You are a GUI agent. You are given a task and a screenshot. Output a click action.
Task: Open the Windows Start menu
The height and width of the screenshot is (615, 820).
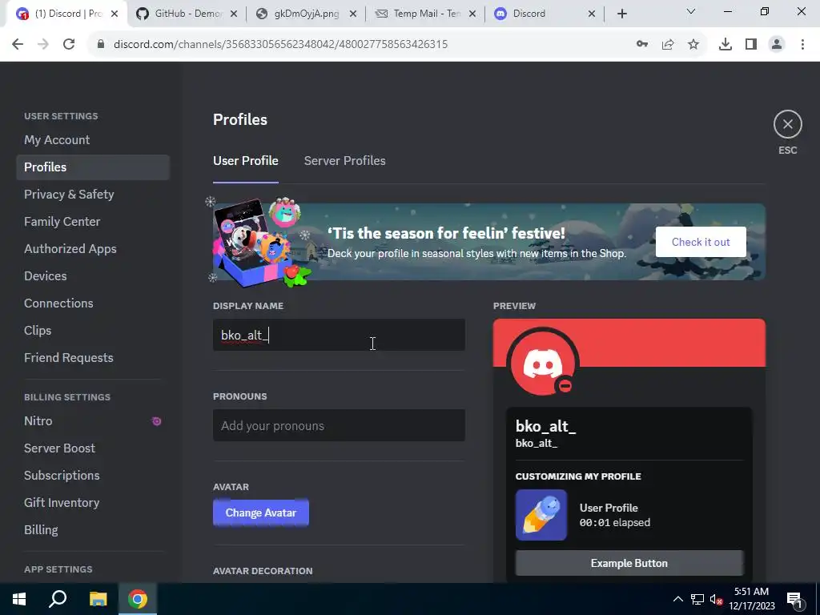(19, 599)
